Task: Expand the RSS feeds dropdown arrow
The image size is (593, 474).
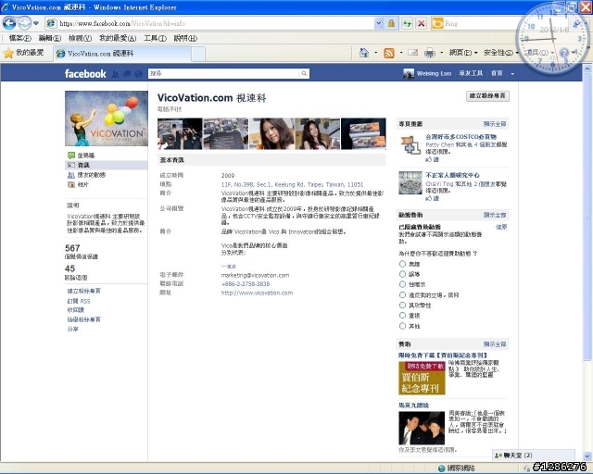Action: click(401, 53)
